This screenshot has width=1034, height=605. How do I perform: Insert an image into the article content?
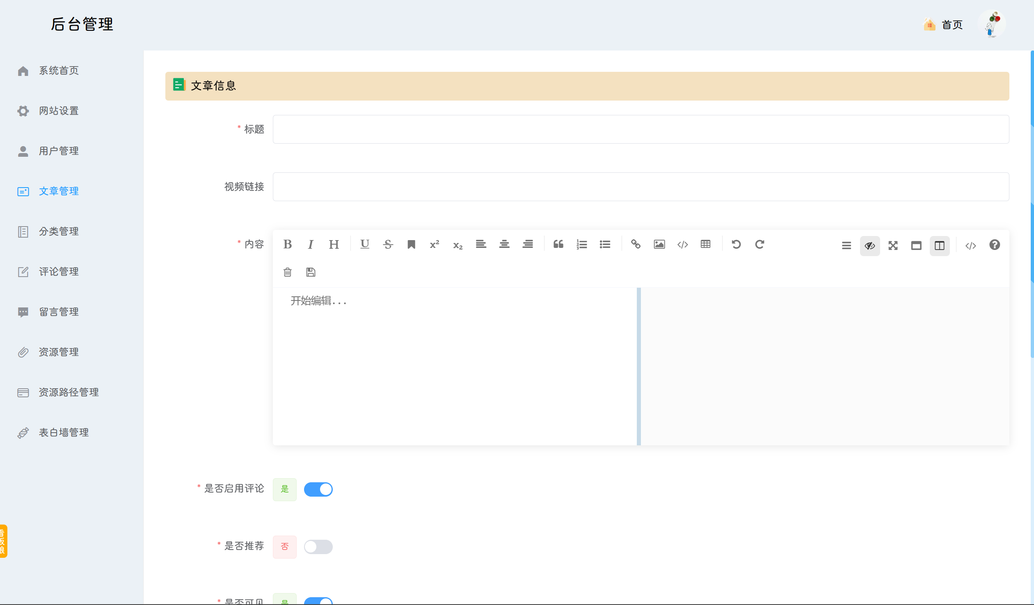tap(659, 244)
